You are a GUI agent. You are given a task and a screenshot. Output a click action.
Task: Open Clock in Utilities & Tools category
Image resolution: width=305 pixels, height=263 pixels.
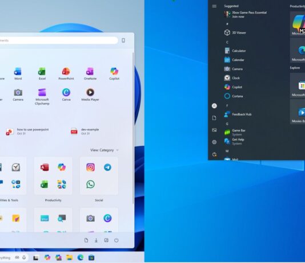point(16,167)
